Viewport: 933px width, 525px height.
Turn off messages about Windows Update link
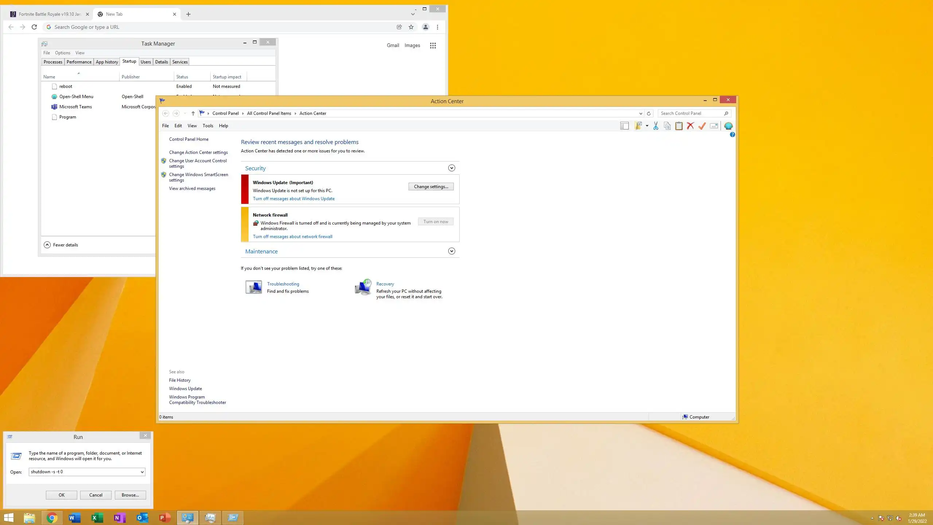[293, 199]
